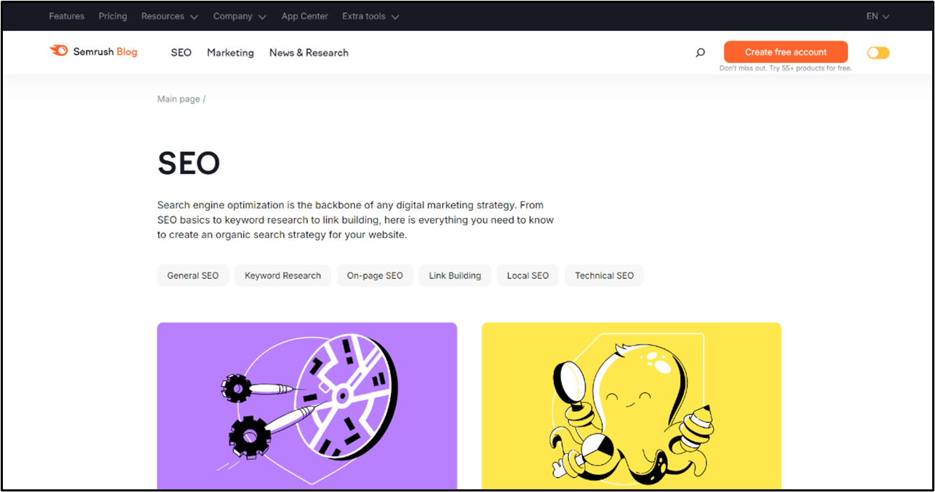935x492 pixels.
Task: Filter by General SEO tag
Action: [193, 275]
